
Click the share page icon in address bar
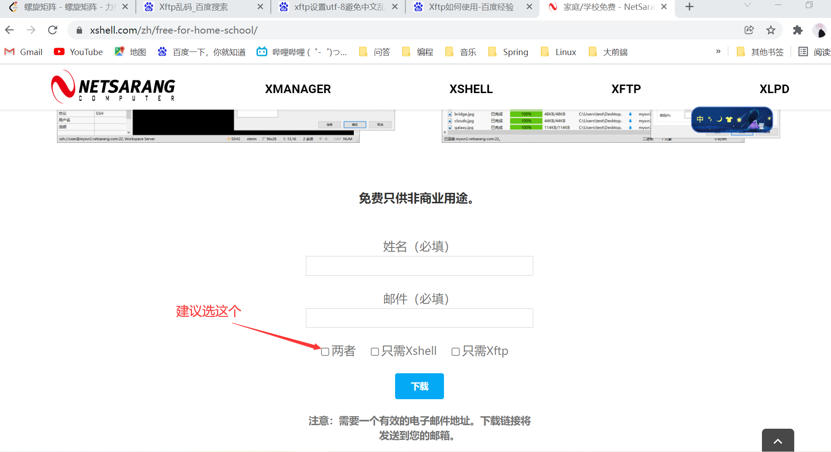pos(749,30)
